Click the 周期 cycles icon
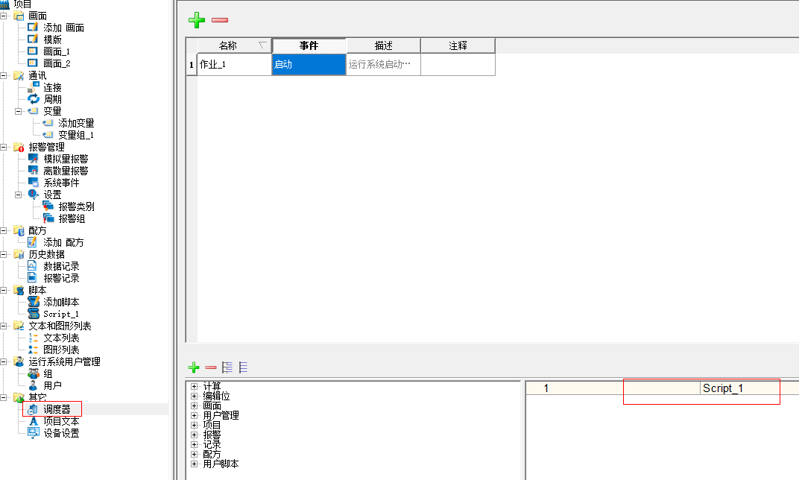 click(33, 99)
